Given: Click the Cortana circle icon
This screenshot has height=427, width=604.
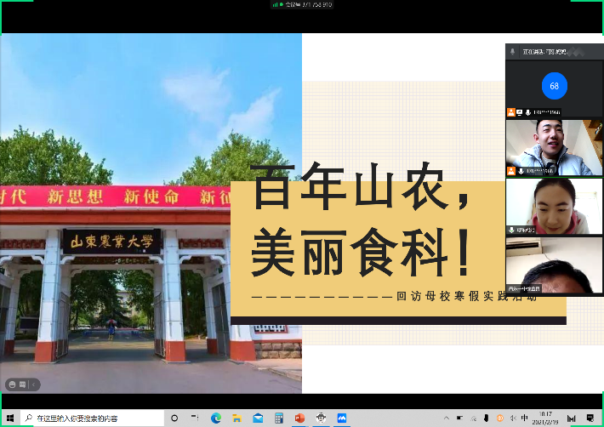Looking at the screenshot, I should [x=174, y=418].
